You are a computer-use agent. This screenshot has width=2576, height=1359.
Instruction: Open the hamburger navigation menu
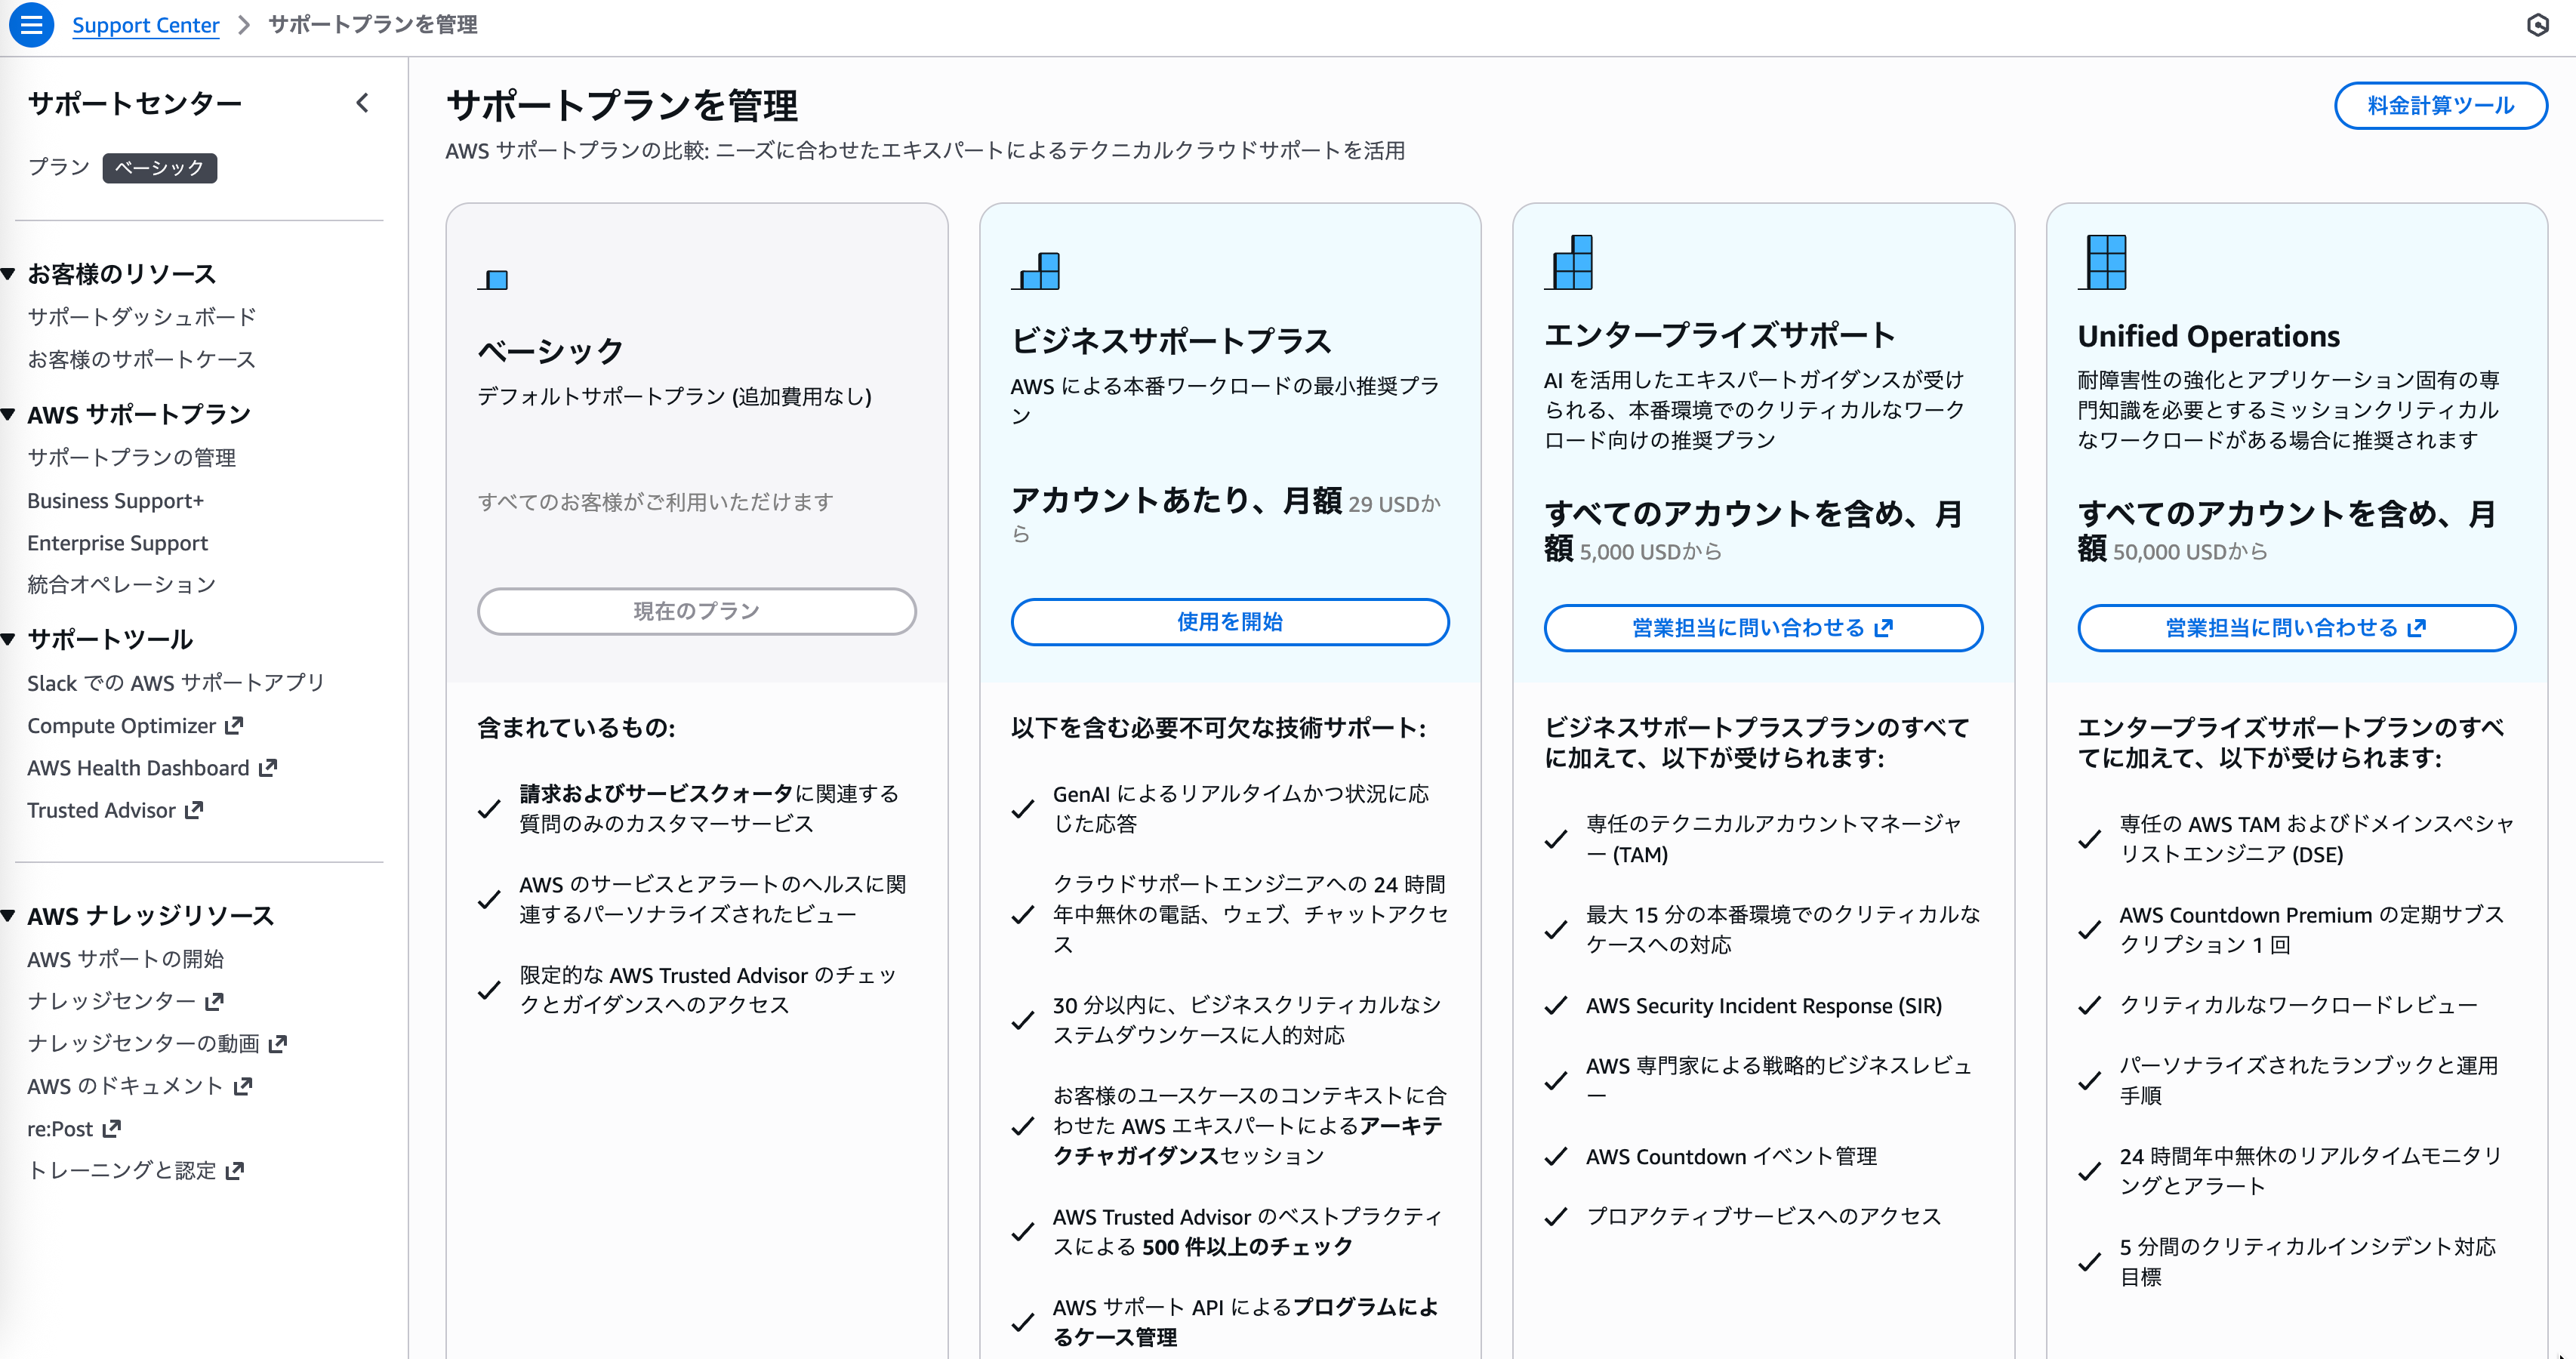coord(31,25)
